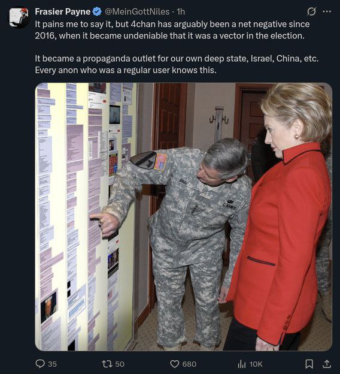Open Frasier Payne's profile avatar
340x374 pixels.
(19, 17)
